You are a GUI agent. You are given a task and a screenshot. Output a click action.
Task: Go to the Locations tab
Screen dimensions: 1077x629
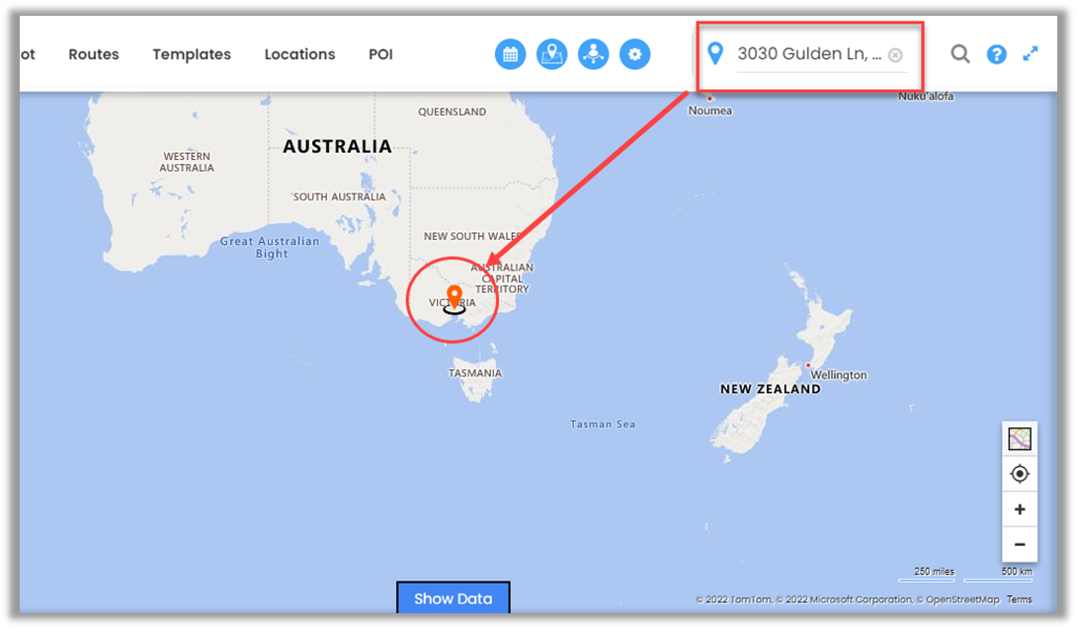click(299, 54)
